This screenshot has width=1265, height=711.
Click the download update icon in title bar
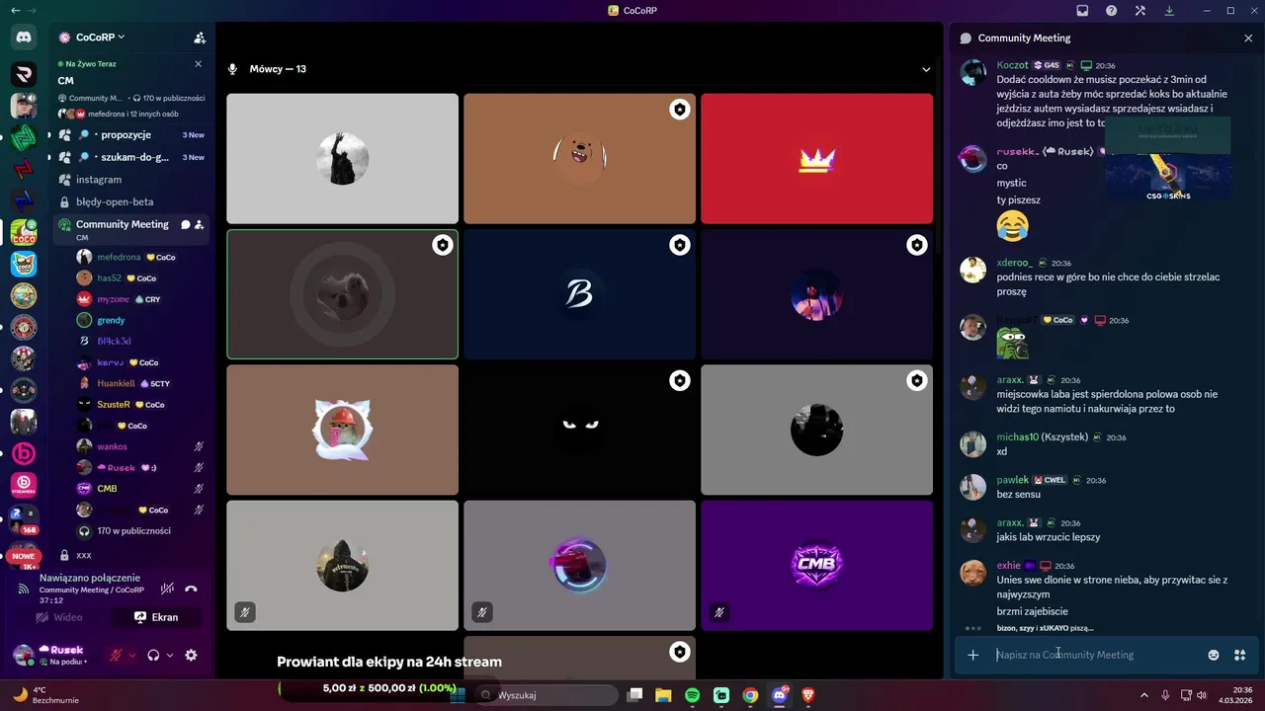(1169, 11)
